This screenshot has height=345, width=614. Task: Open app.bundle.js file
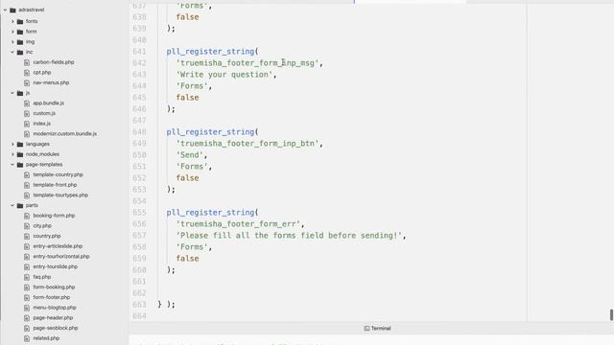click(49, 103)
